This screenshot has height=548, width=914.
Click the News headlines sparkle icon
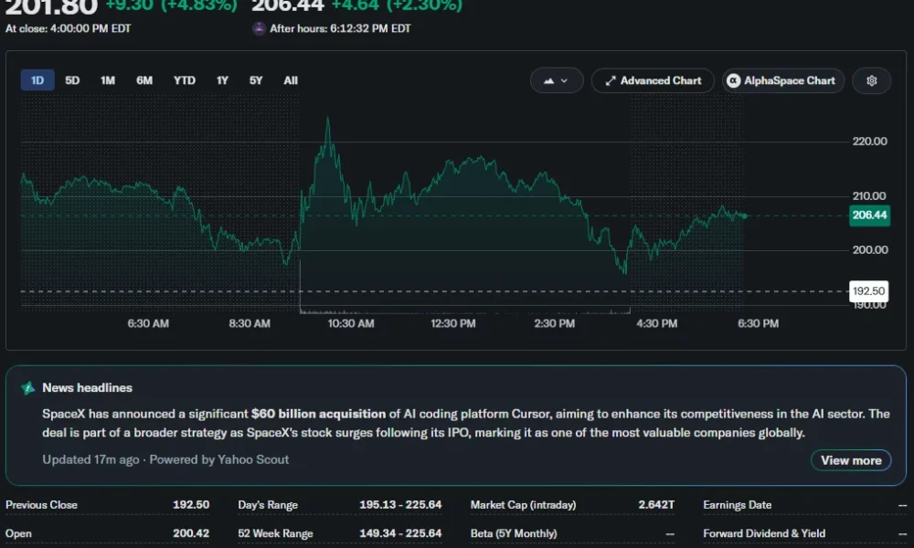coord(27,388)
